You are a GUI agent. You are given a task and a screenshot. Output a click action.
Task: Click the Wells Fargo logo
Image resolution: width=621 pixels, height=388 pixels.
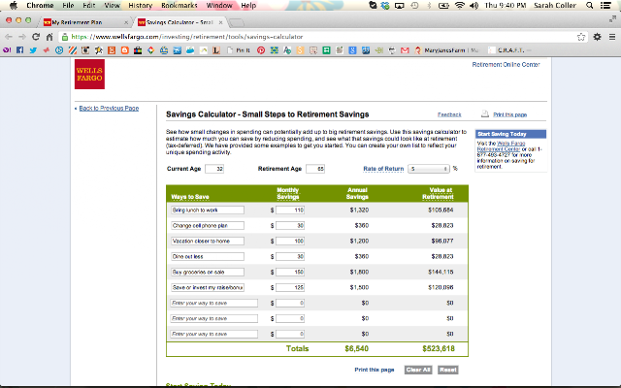[89, 74]
